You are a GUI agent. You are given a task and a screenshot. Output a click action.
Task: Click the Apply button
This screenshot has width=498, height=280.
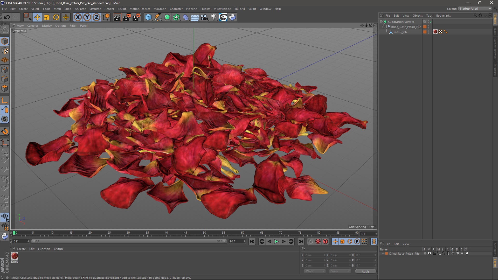[365, 271]
